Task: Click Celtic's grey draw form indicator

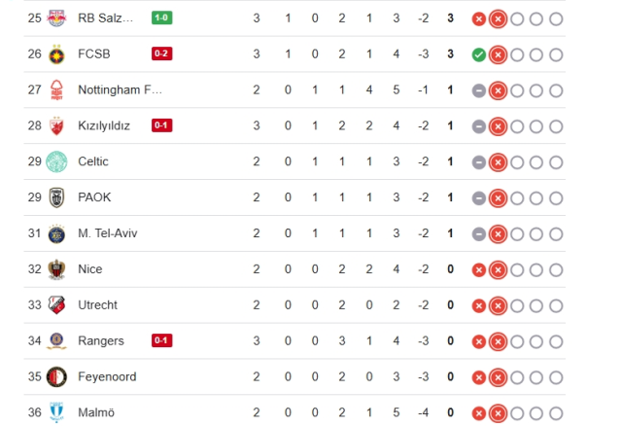Action: coord(479,161)
